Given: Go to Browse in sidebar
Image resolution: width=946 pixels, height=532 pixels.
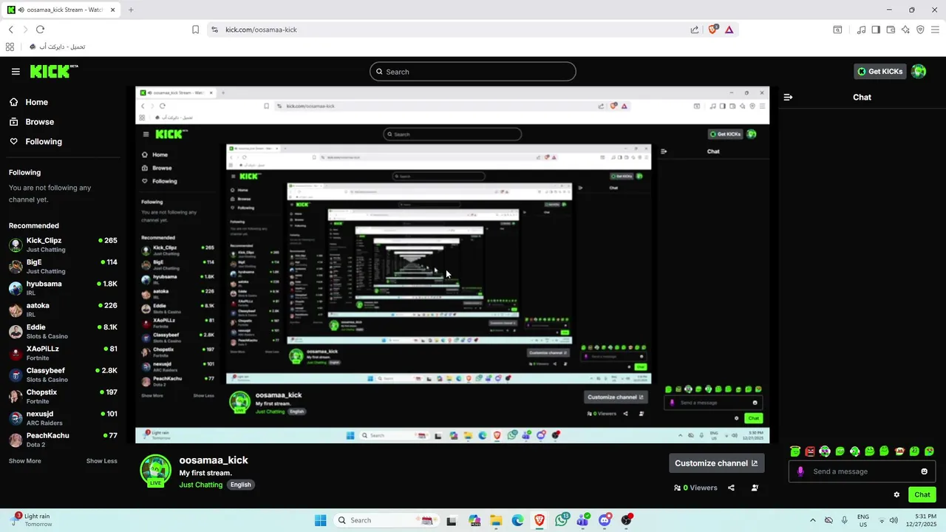Looking at the screenshot, I should pyautogui.click(x=31, y=122).
